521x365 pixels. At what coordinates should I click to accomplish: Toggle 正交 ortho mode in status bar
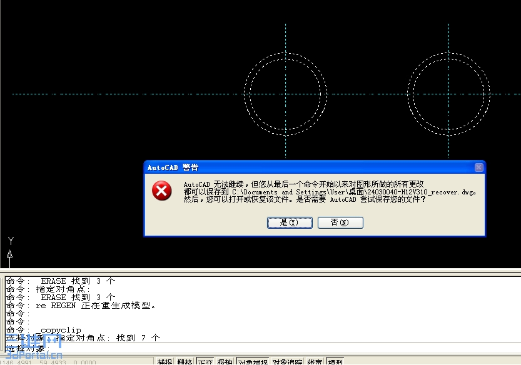(x=205, y=362)
